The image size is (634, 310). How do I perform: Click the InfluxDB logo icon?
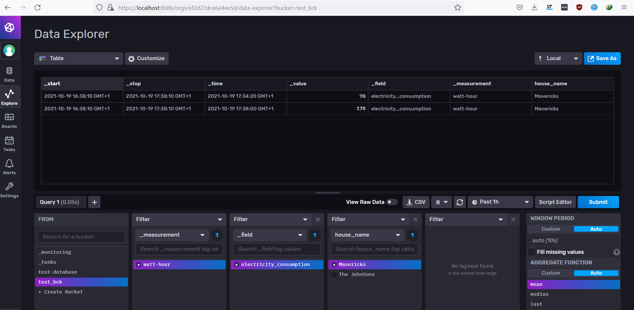(x=9, y=27)
